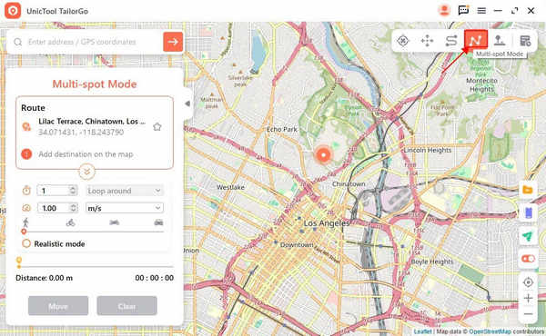Adjust the loop count stepper arrows
This screenshot has width=546, height=336.
[x=73, y=191]
